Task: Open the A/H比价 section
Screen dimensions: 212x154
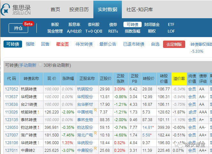Action: click(75, 31)
